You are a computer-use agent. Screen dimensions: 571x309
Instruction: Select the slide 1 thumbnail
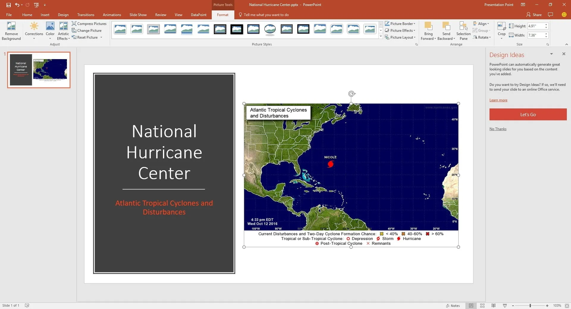coord(38,70)
